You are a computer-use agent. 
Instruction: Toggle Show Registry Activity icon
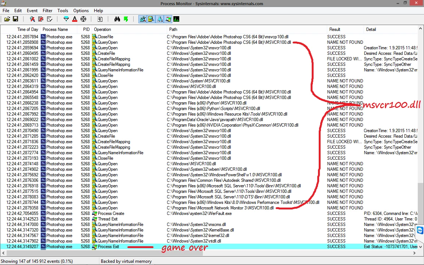[142, 19]
